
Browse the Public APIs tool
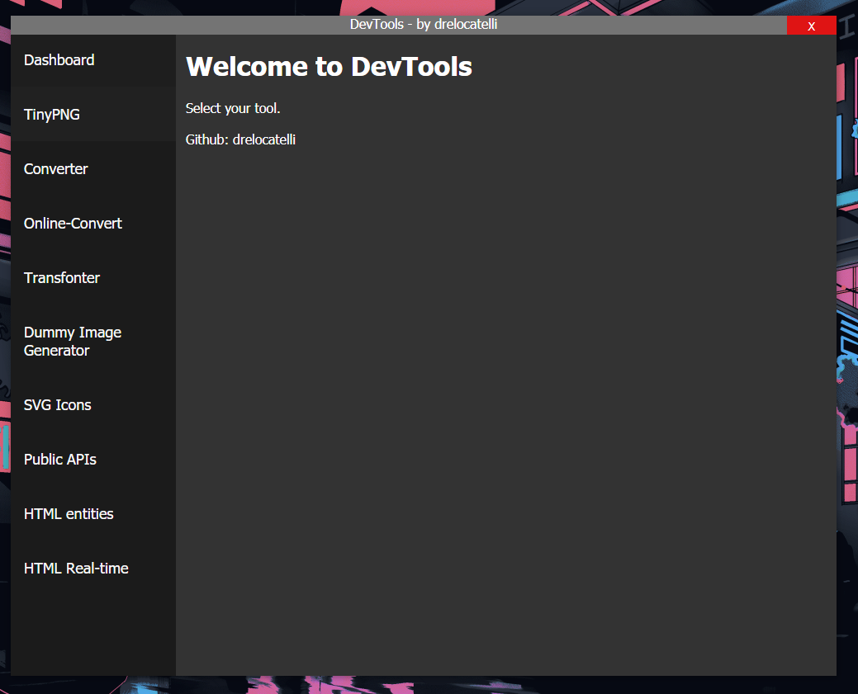pyautogui.click(x=60, y=459)
